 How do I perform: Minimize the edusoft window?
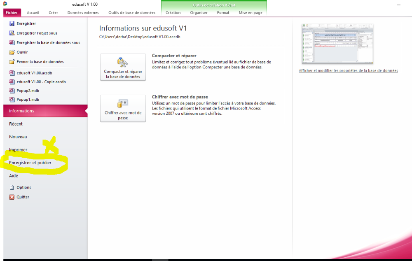pos(398,5)
